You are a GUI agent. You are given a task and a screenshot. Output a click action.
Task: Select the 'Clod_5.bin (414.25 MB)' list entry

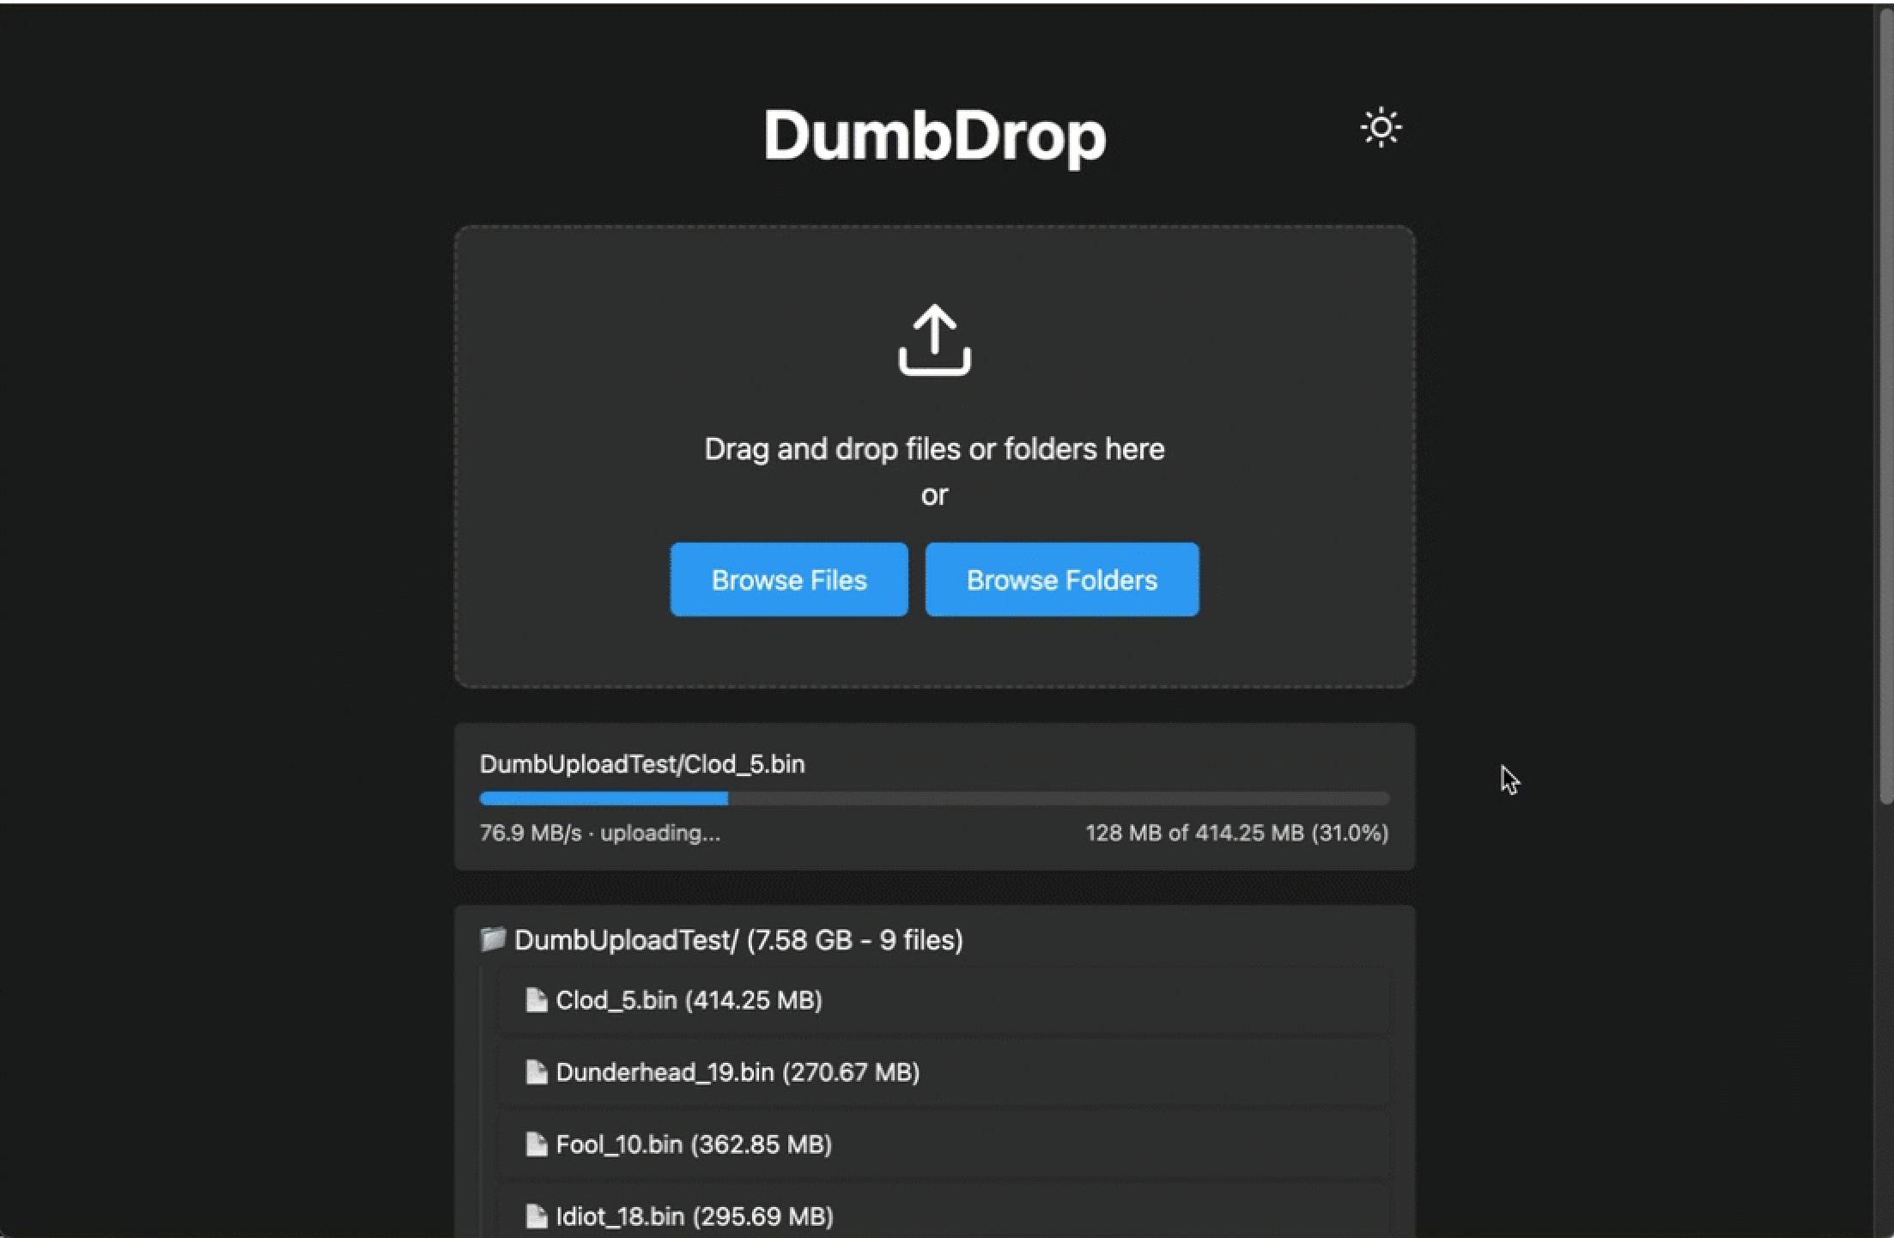tap(944, 1000)
